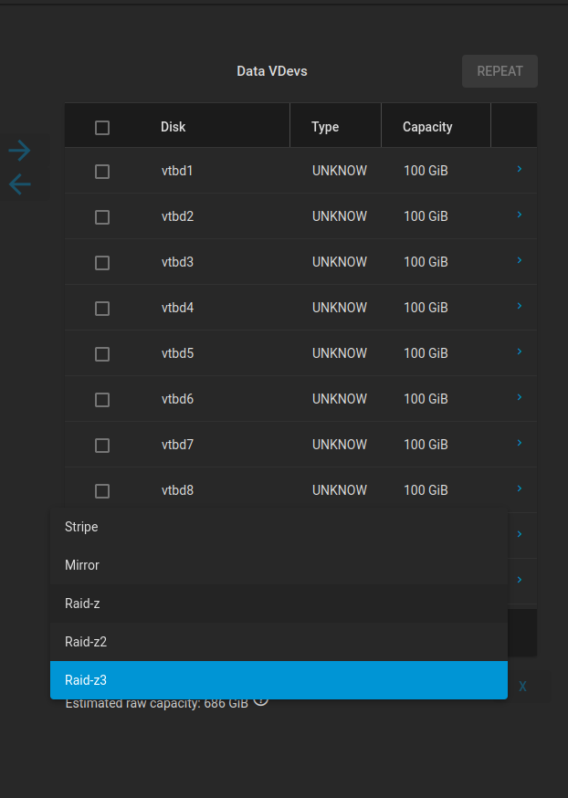
Task: Check the box for disk vtbd1
Action: (102, 172)
